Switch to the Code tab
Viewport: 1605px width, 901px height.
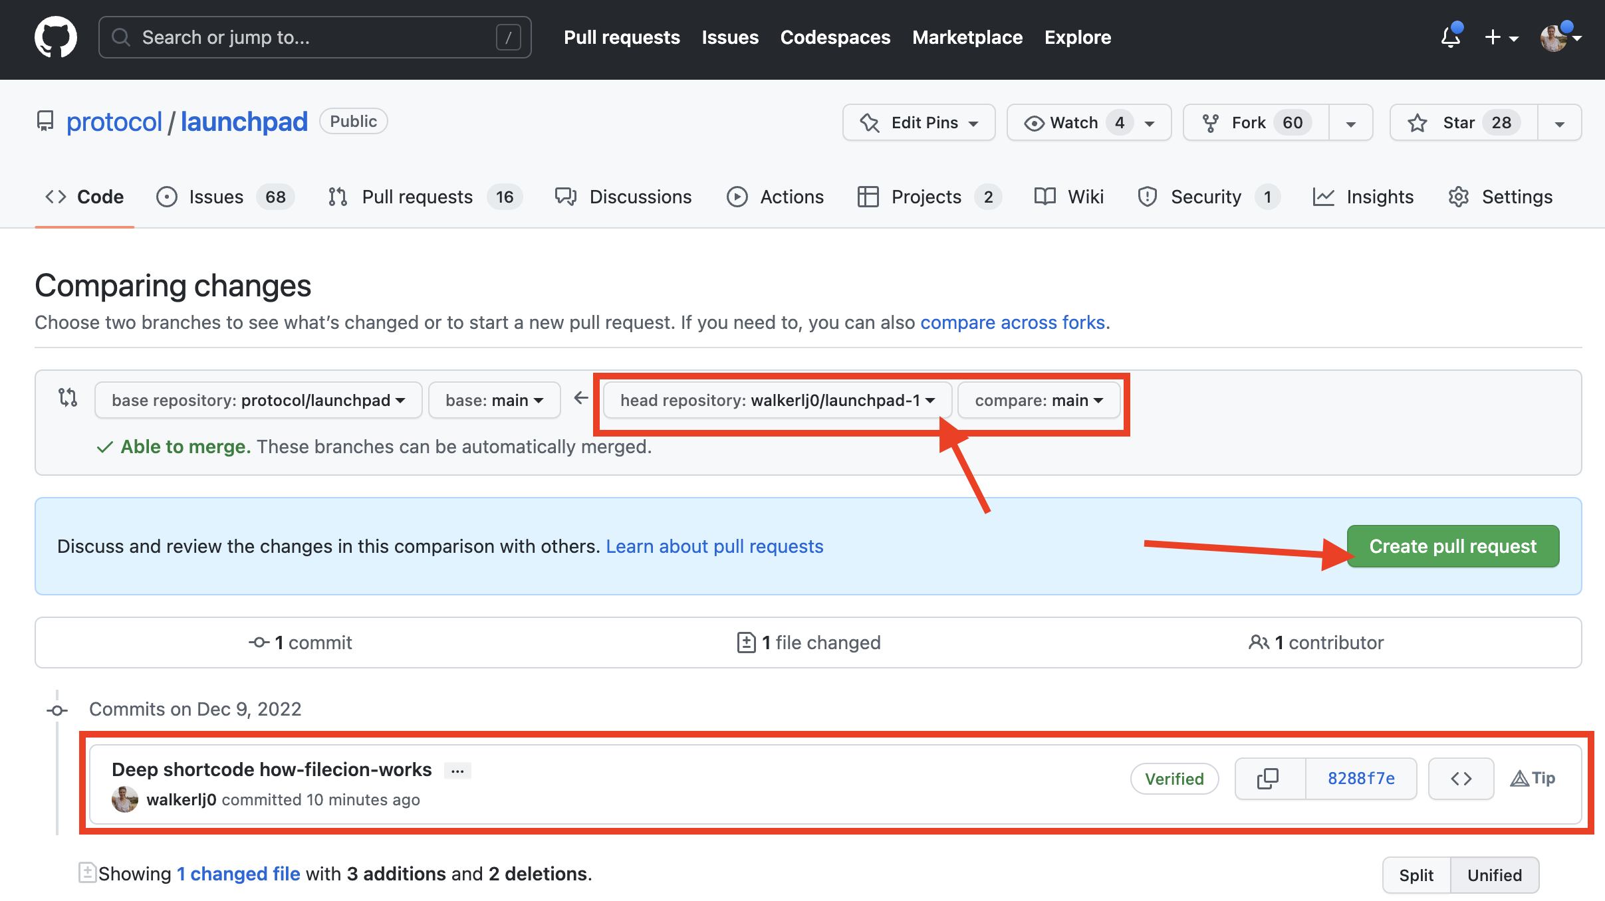point(84,197)
